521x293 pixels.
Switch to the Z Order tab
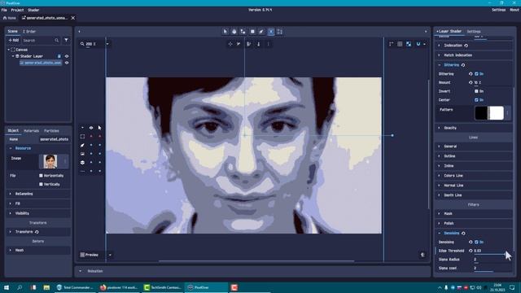pos(29,31)
